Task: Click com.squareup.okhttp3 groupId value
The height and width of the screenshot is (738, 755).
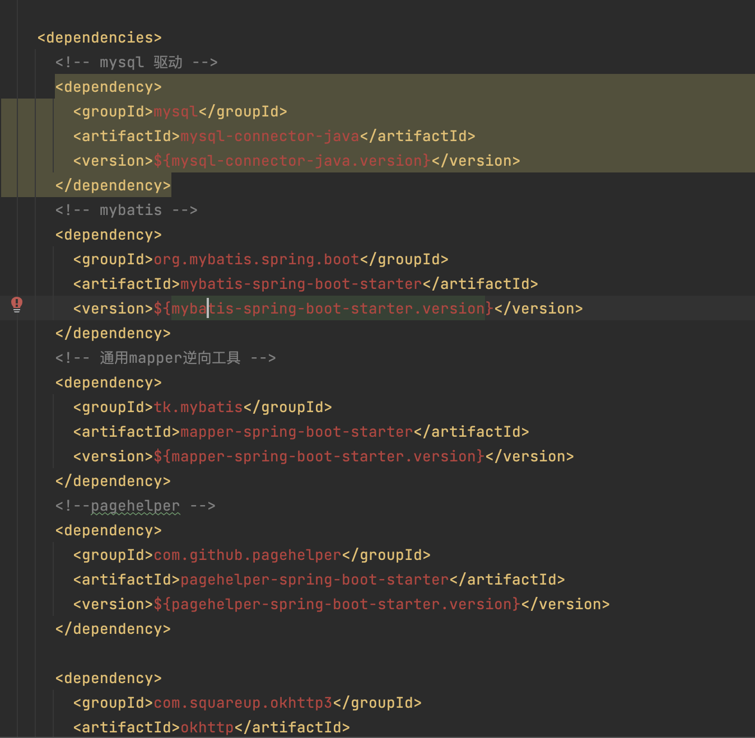Action: coord(243,703)
